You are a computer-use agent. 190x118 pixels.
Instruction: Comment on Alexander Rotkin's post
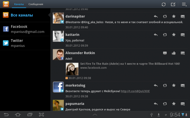click(x=165, y=53)
